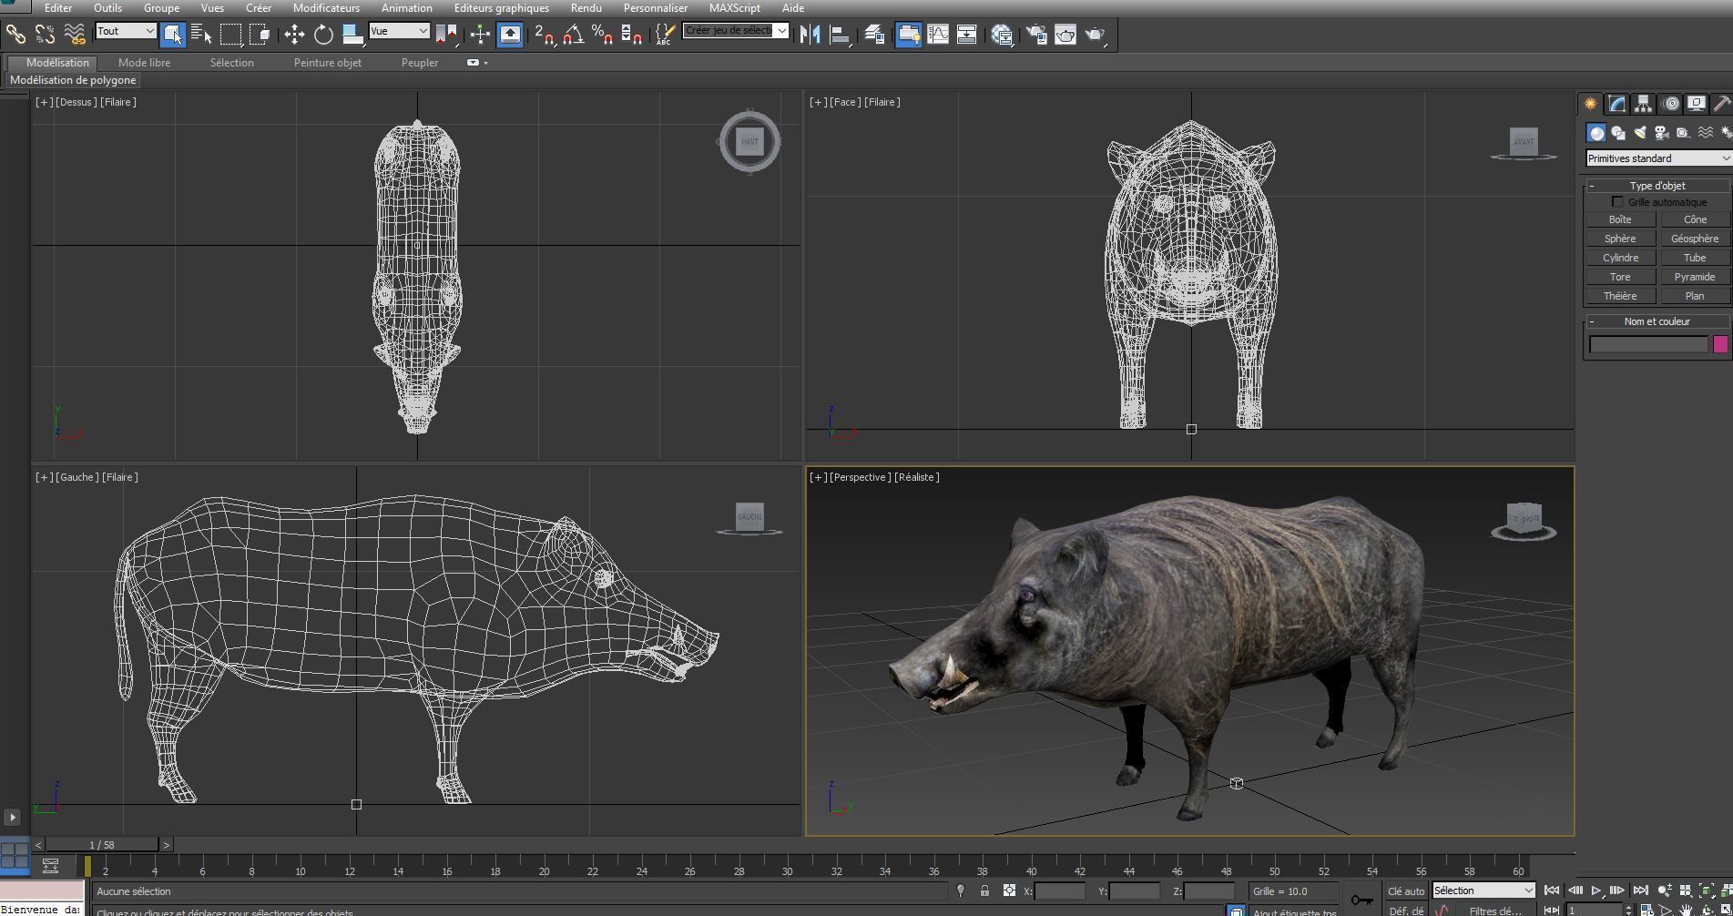Open the 'Primitives standard' dropdown
Viewport: 1733px width, 916px height.
[1658, 158]
